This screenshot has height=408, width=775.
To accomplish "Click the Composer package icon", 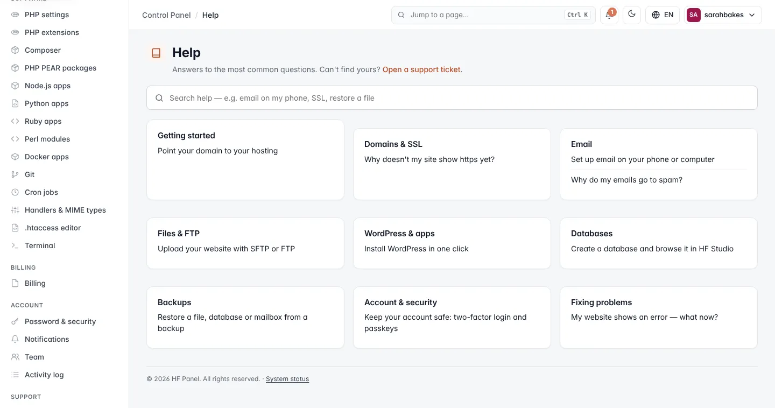I will coord(15,50).
